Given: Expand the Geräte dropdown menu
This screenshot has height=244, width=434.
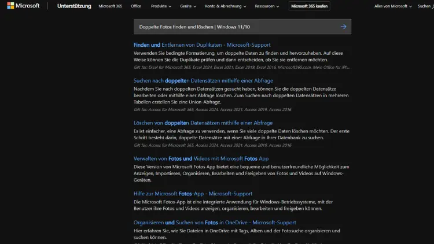Looking at the screenshot, I should coord(188,6).
